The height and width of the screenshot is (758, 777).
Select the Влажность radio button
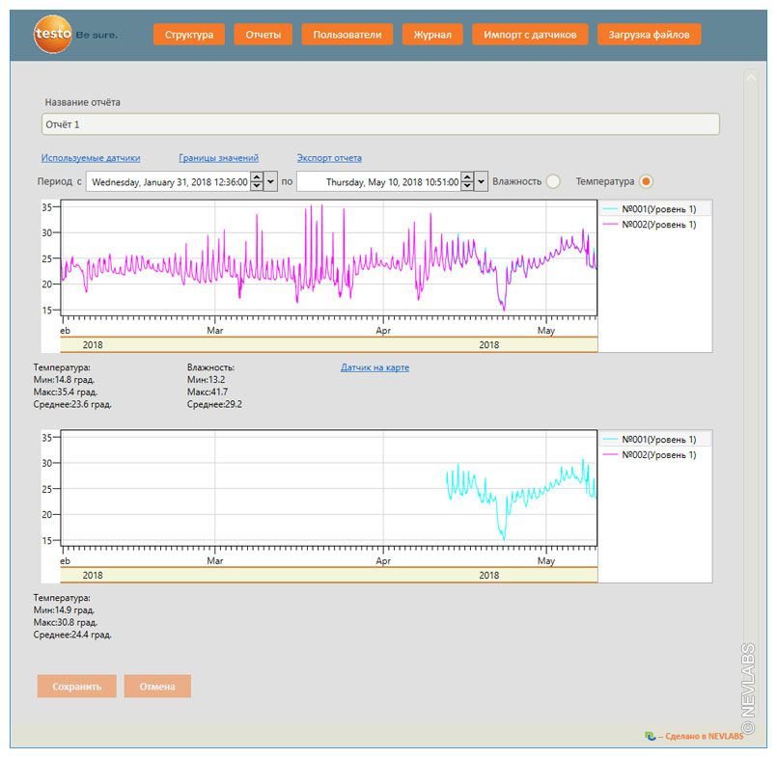point(553,181)
